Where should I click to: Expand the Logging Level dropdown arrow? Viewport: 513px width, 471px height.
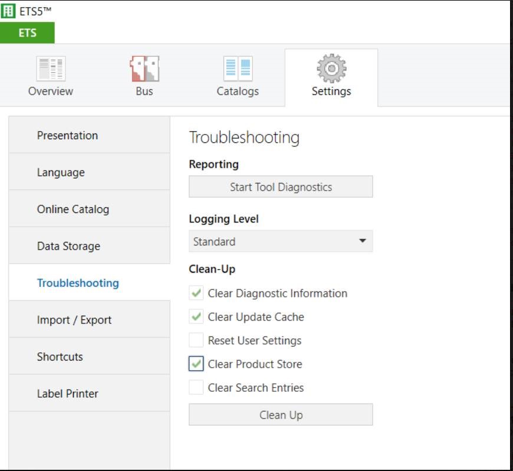coord(362,241)
